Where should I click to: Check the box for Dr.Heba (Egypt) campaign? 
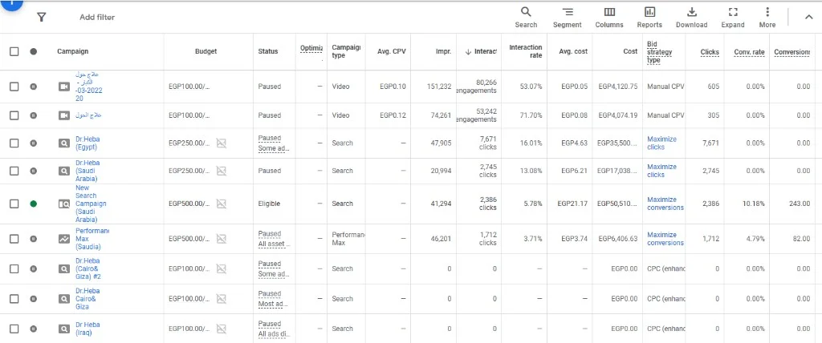pyautogui.click(x=14, y=143)
